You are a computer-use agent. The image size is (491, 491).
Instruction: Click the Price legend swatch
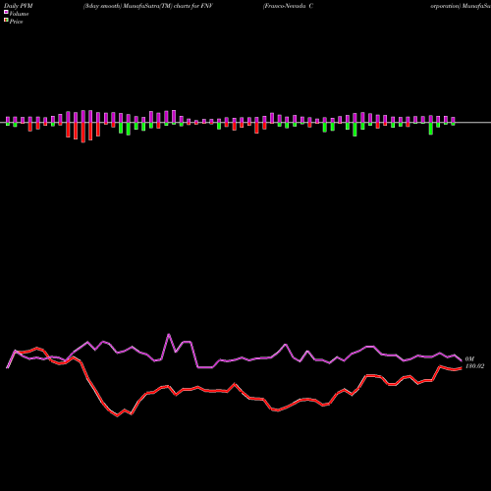(6, 21)
